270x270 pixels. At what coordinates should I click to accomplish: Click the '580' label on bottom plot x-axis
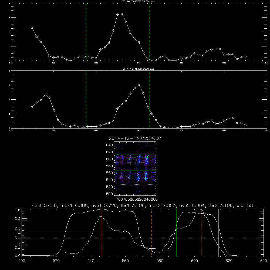click(160, 261)
